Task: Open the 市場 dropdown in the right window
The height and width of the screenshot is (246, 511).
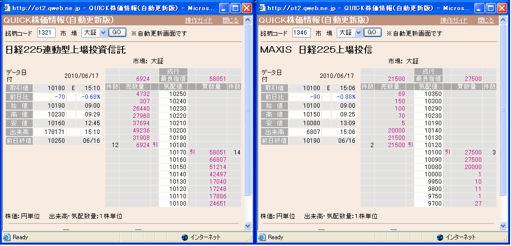Action: (x=358, y=33)
